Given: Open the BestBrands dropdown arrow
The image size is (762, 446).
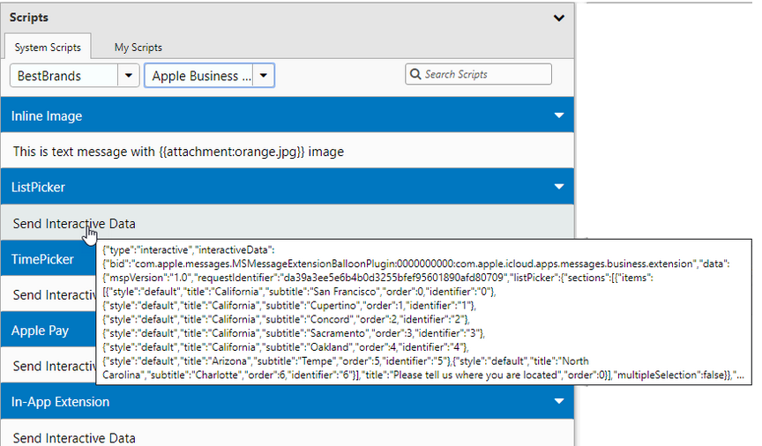Looking at the screenshot, I should pos(129,76).
